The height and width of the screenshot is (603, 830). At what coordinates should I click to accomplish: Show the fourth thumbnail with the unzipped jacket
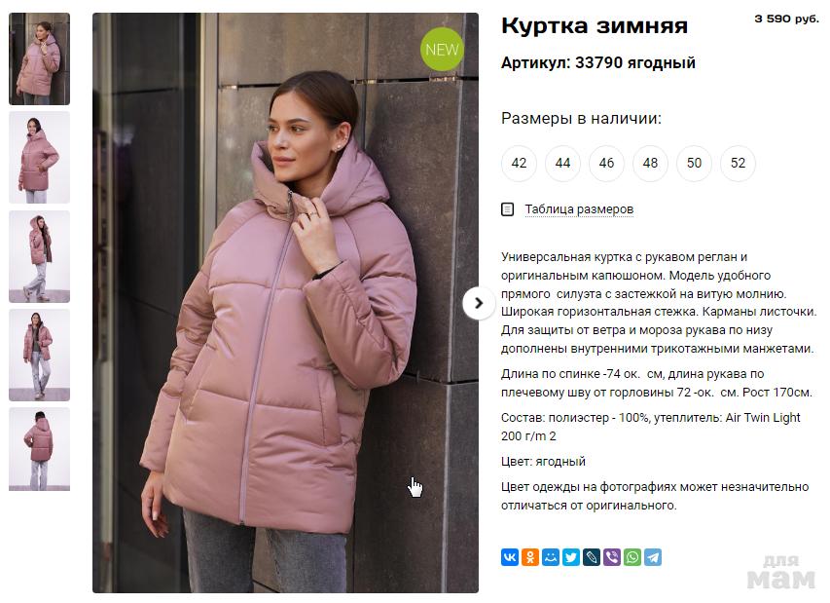coord(39,355)
